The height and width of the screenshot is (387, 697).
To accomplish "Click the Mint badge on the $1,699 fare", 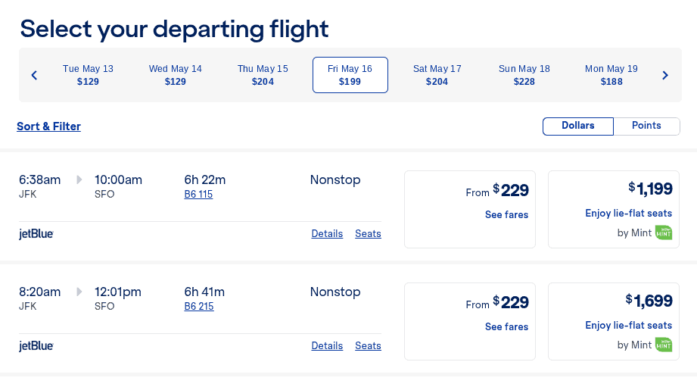I will [x=664, y=345].
